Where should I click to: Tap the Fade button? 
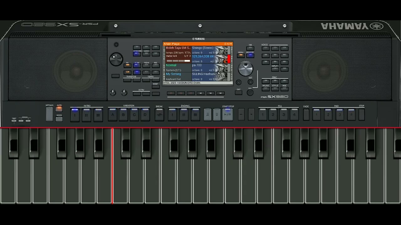tap(306, 115)
